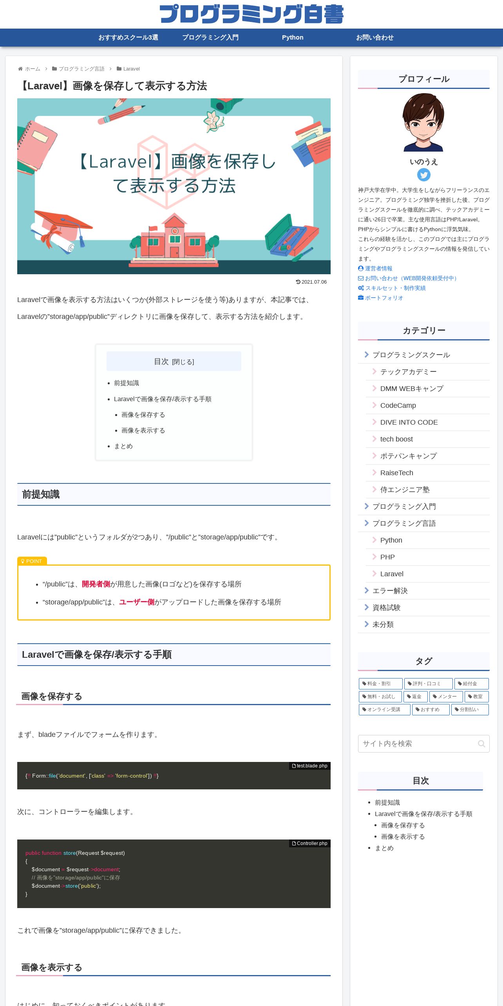
Task: Collapse table of contents via 閉じる
Action: click(x=183, y=362)
